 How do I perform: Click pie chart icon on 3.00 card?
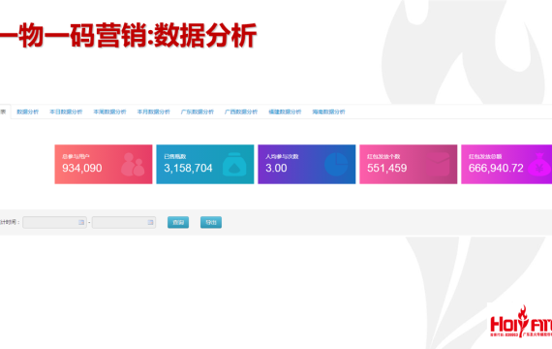click(x=336, y=164)
